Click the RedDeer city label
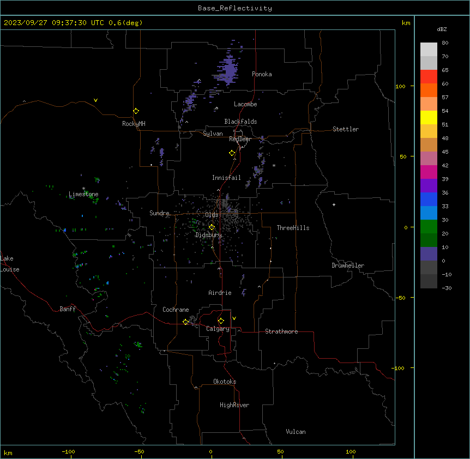 coord(240,139)
